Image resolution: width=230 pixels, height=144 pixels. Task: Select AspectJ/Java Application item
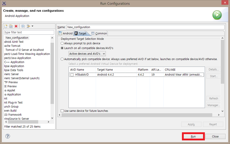click(18, 58)
